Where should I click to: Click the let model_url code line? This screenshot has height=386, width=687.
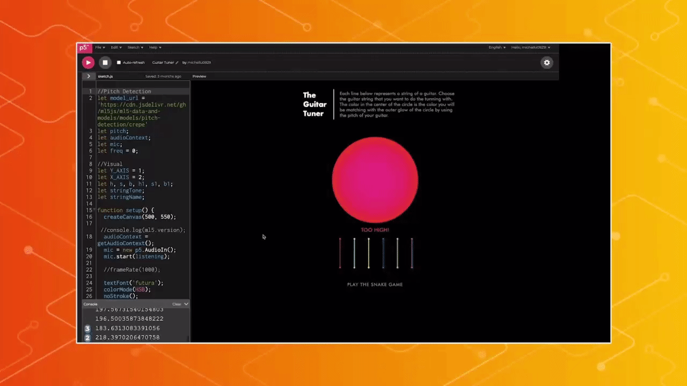121,98
